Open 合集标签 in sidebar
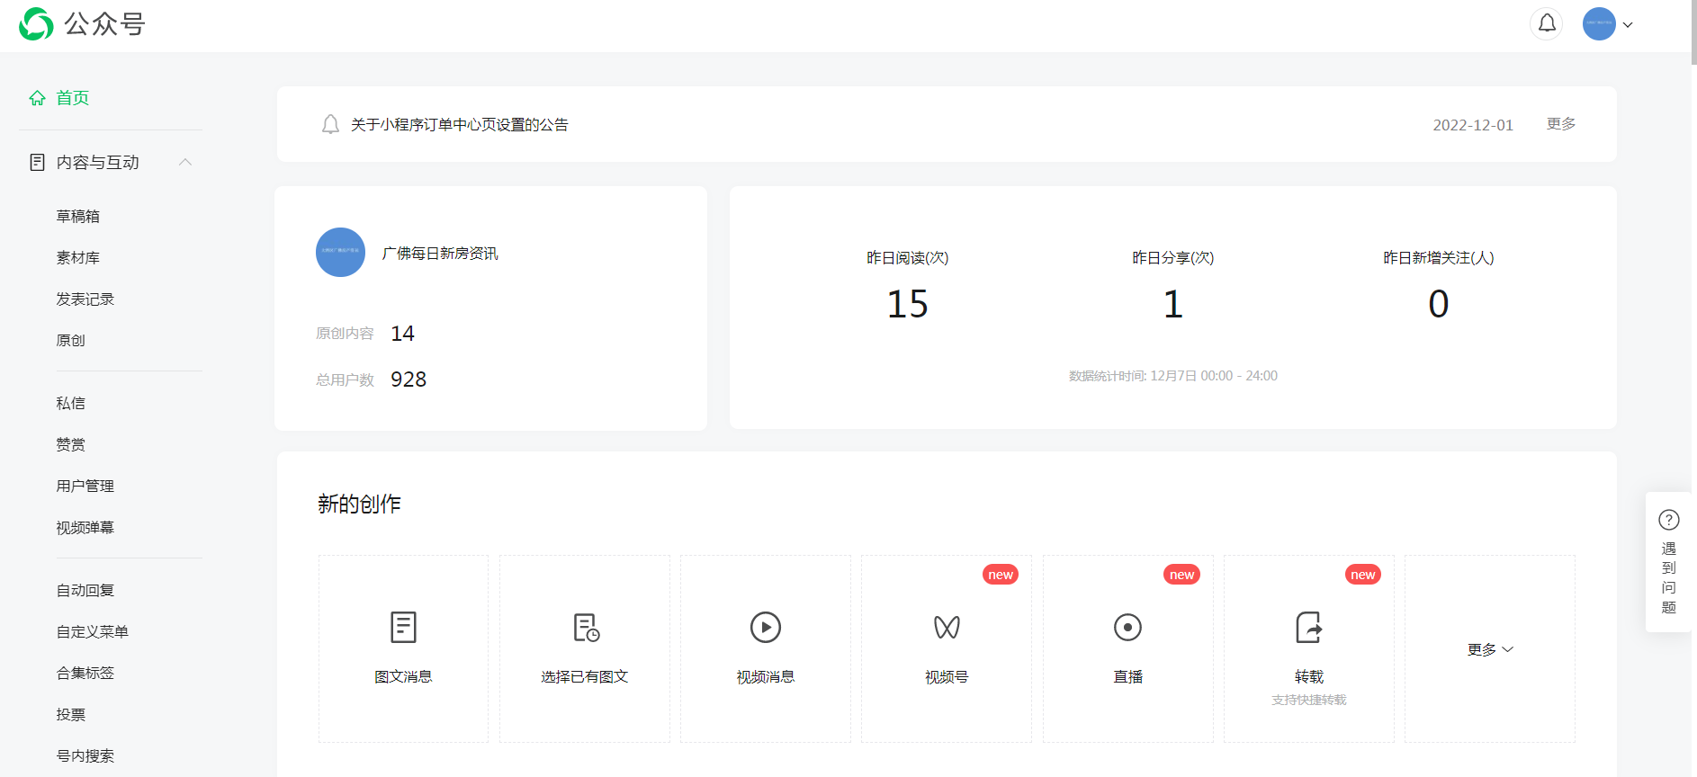 point(85,674)
